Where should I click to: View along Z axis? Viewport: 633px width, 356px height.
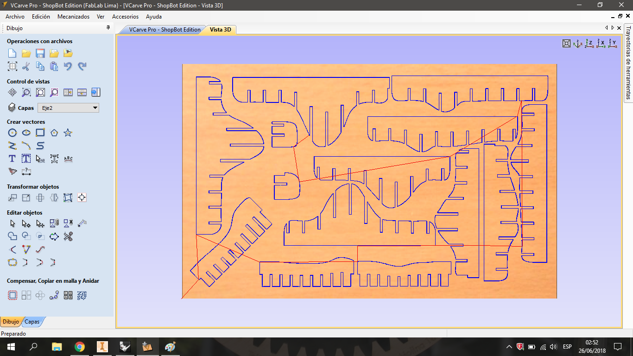(589, 43)
